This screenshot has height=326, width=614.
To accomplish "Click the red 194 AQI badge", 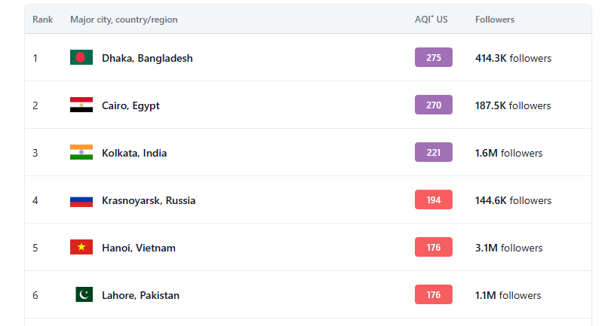I will (x=434, y=200).
